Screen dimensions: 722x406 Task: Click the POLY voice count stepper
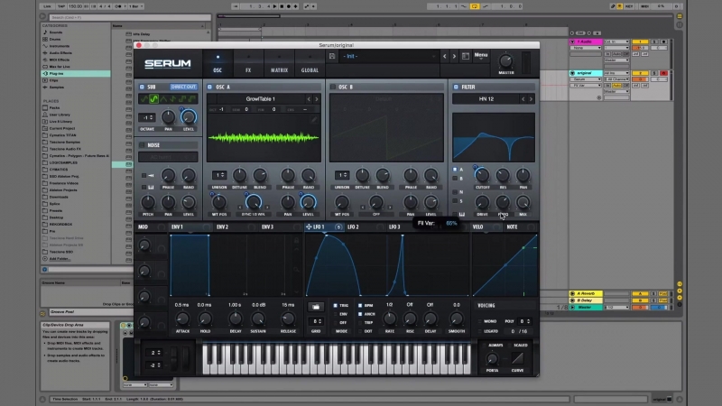point(524,321)
